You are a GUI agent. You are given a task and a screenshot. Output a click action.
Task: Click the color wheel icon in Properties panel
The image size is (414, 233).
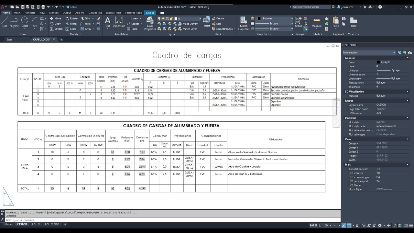[253, 18]
